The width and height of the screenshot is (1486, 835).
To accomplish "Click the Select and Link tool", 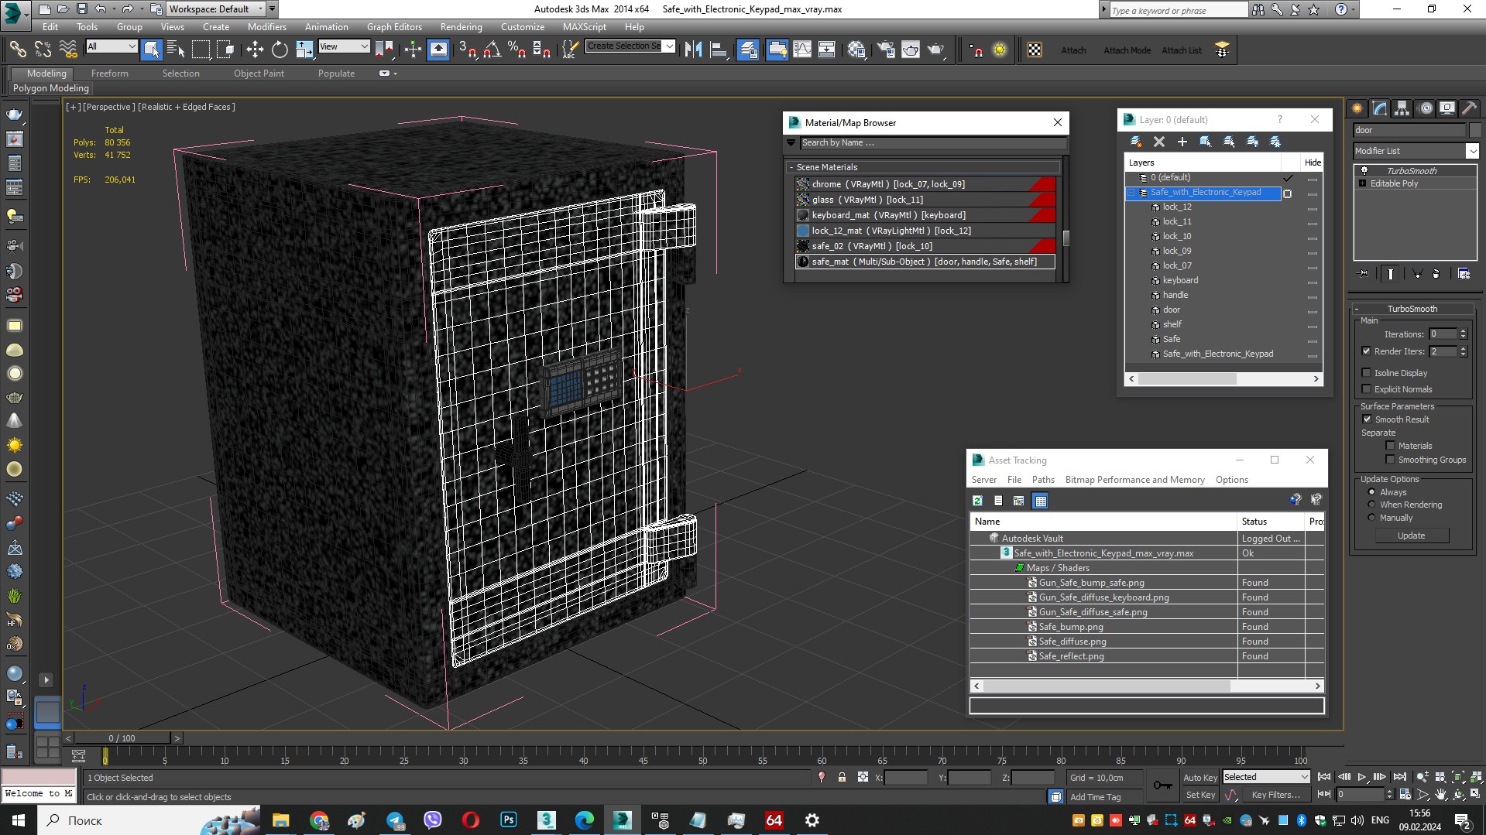I will point(17,50).
